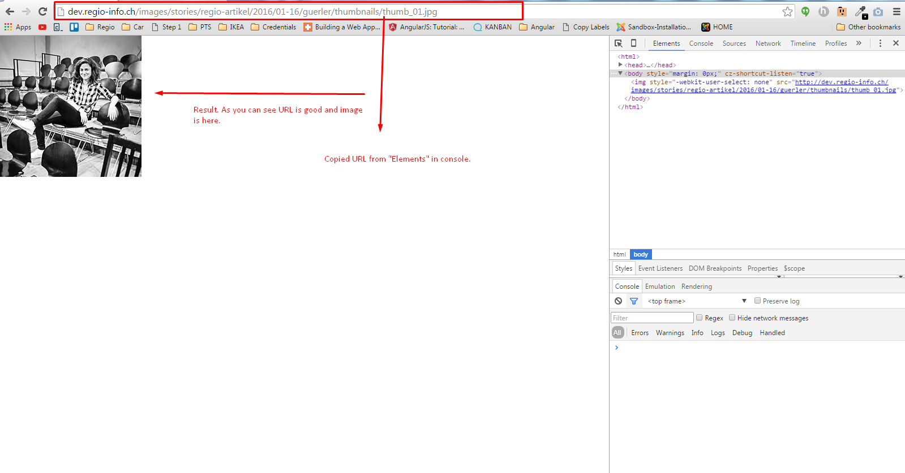Switch to the Elements tab
Image resolution: width=905 pixels, height=473 pixels.
pyautogui.click(x=667, y=44)
